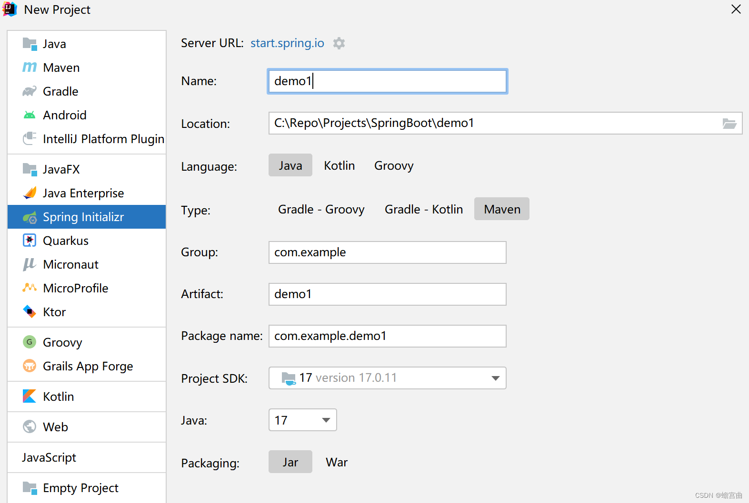Select Maven project type in sidebar
This screenshot has width=749, height=503.
87,68
